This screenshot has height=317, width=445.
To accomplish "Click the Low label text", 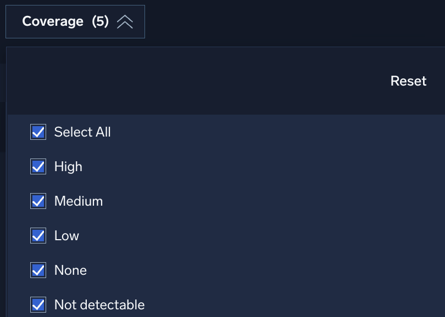I will pyautogui.click(x=66, y=236).
